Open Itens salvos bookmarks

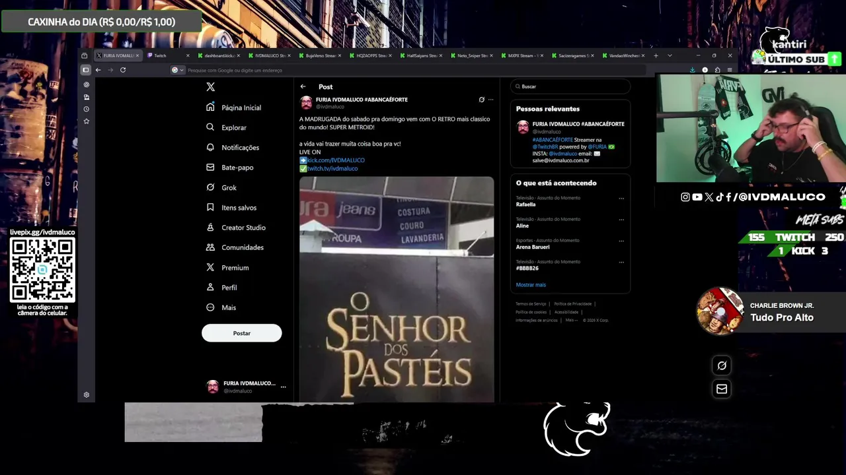pyautogui.click(x=231, y=207)
